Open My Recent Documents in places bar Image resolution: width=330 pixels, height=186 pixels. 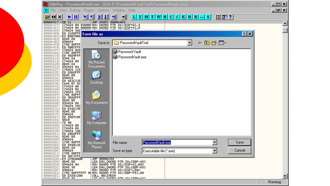(97, 59)
